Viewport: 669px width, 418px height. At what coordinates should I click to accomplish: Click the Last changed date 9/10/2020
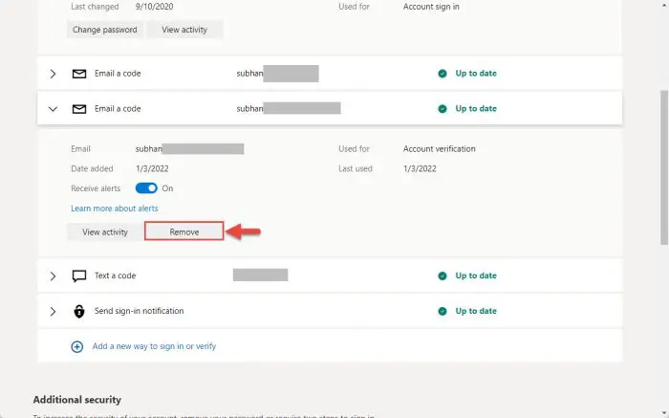pyautogui.click(x=154, y=7)
